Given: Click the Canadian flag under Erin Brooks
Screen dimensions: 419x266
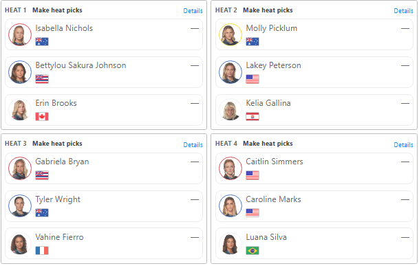Looking at the screenshot, I should click(x=42, y=116).
